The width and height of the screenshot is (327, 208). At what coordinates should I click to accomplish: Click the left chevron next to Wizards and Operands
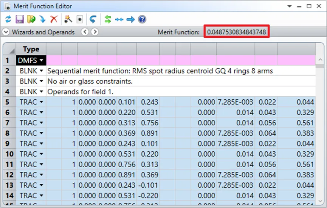(x=85, y=32)
